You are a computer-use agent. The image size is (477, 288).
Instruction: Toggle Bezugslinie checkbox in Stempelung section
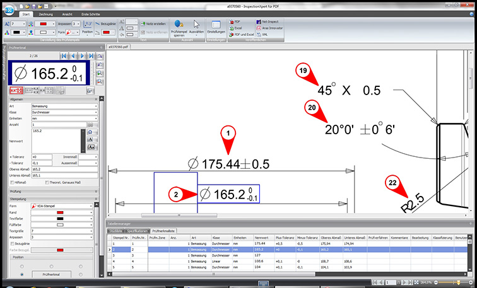[13, 242]
